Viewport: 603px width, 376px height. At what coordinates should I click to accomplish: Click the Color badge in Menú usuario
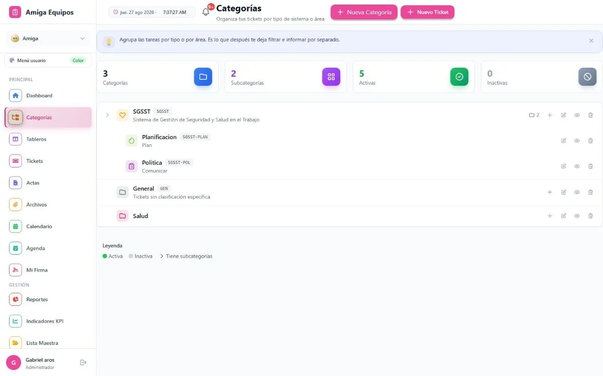pyautogui.click(x=78, y=60)
